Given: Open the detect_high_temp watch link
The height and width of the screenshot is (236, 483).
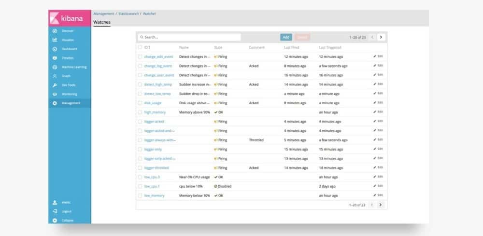Looking at the screenshot, I should coord(158,84).
